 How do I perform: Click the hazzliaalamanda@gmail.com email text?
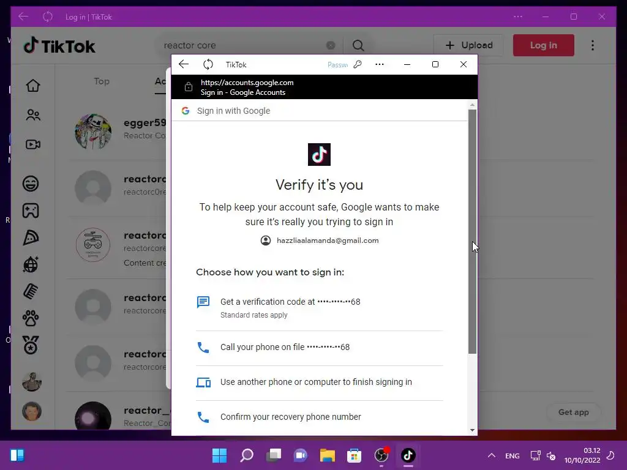coord(328,241)
